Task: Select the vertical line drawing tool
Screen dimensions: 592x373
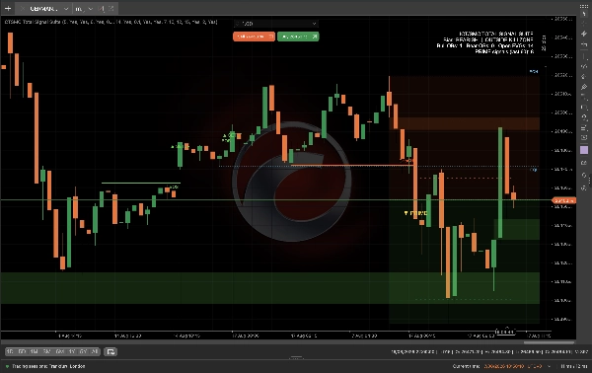Action: point(584,56)
